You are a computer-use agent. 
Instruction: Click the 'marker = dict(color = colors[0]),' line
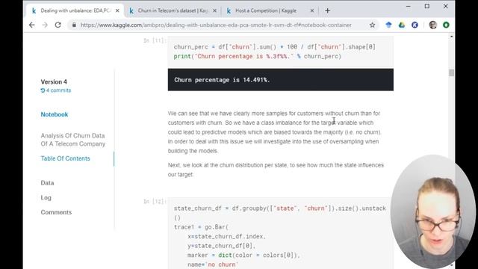[244, 256]
